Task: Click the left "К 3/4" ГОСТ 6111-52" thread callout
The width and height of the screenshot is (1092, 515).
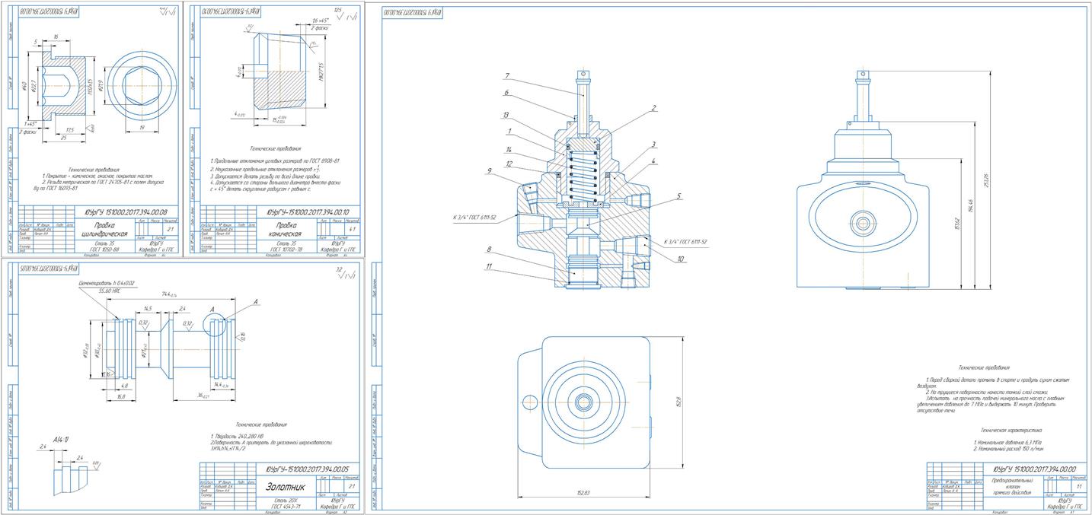Action: click(474, 218)
